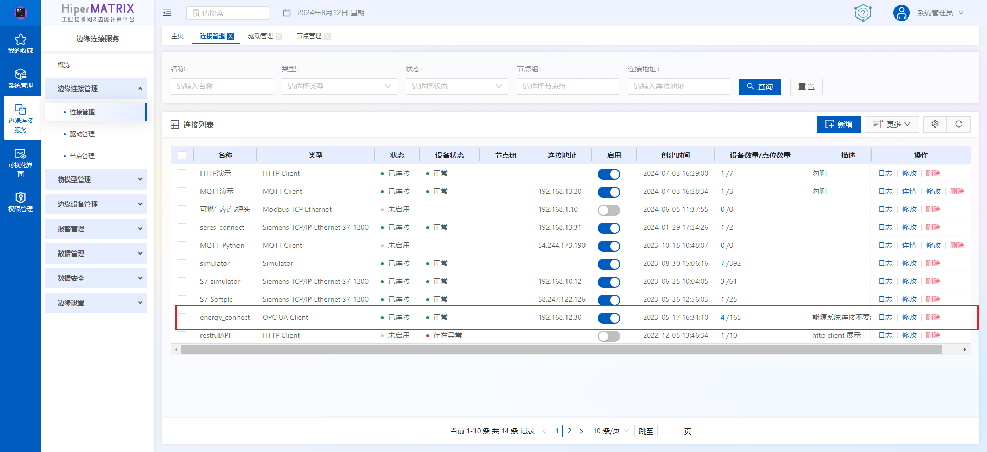
Task: Click the 查询 search button
Action: (x=760, y=87)
